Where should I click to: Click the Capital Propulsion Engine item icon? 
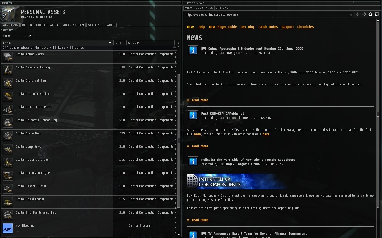pos(8,176)
